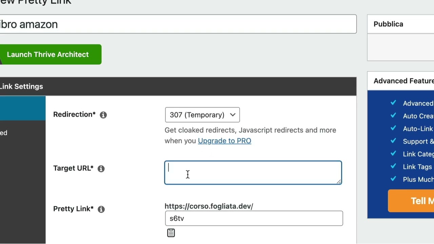The height and width of the screenshot is (244, 434).
Task: Select the highlighted blue Link Settings tab
Action: pyautogui.click(x=22, y=108)
